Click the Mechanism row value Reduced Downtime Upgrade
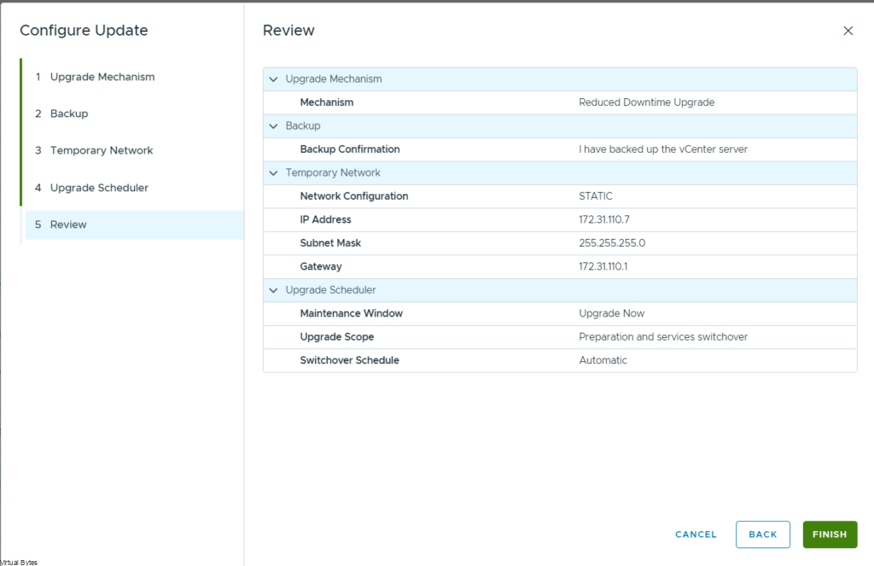The width and height of the screenshot is (874, 566). coord(646,102)
